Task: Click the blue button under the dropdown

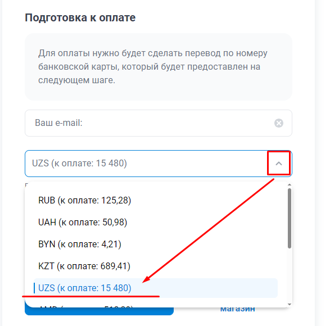Action: tap(99, 311)
